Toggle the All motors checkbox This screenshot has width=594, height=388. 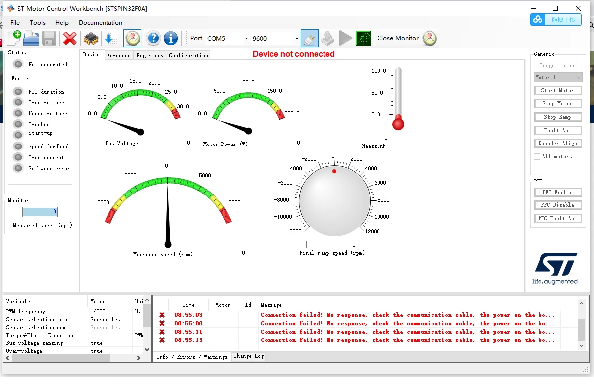537,157
